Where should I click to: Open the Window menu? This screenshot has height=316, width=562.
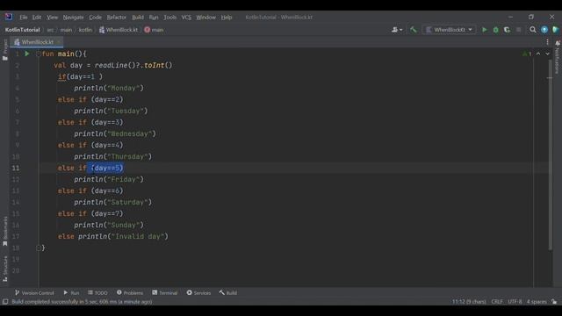coord(205,18)
